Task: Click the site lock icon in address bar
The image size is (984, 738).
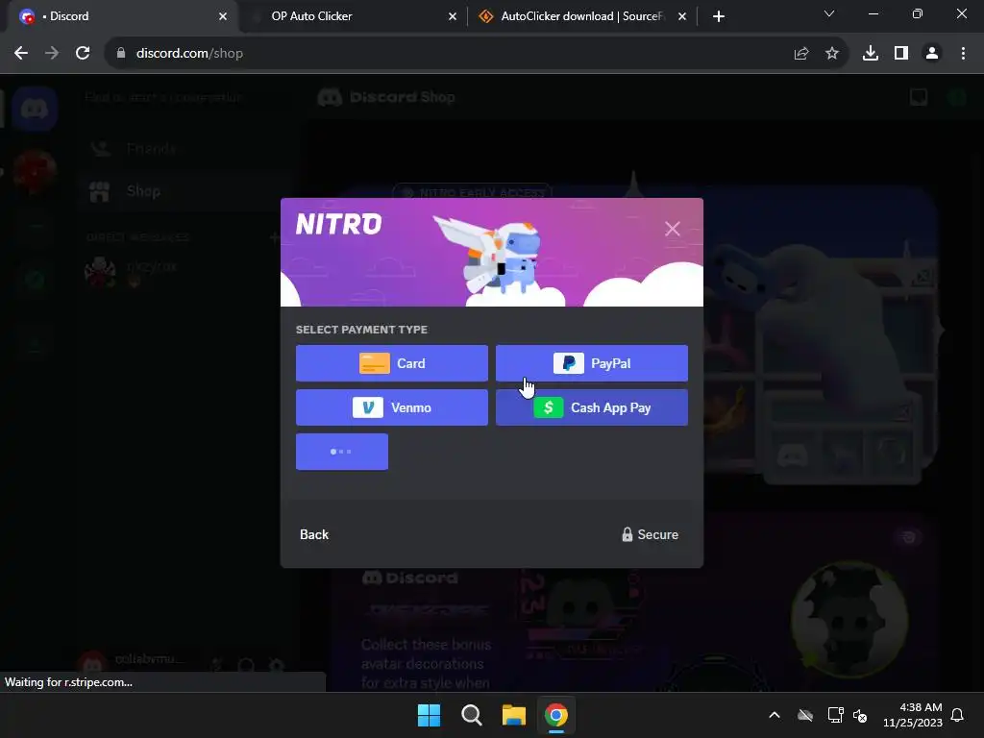Action: coord(121,54)
